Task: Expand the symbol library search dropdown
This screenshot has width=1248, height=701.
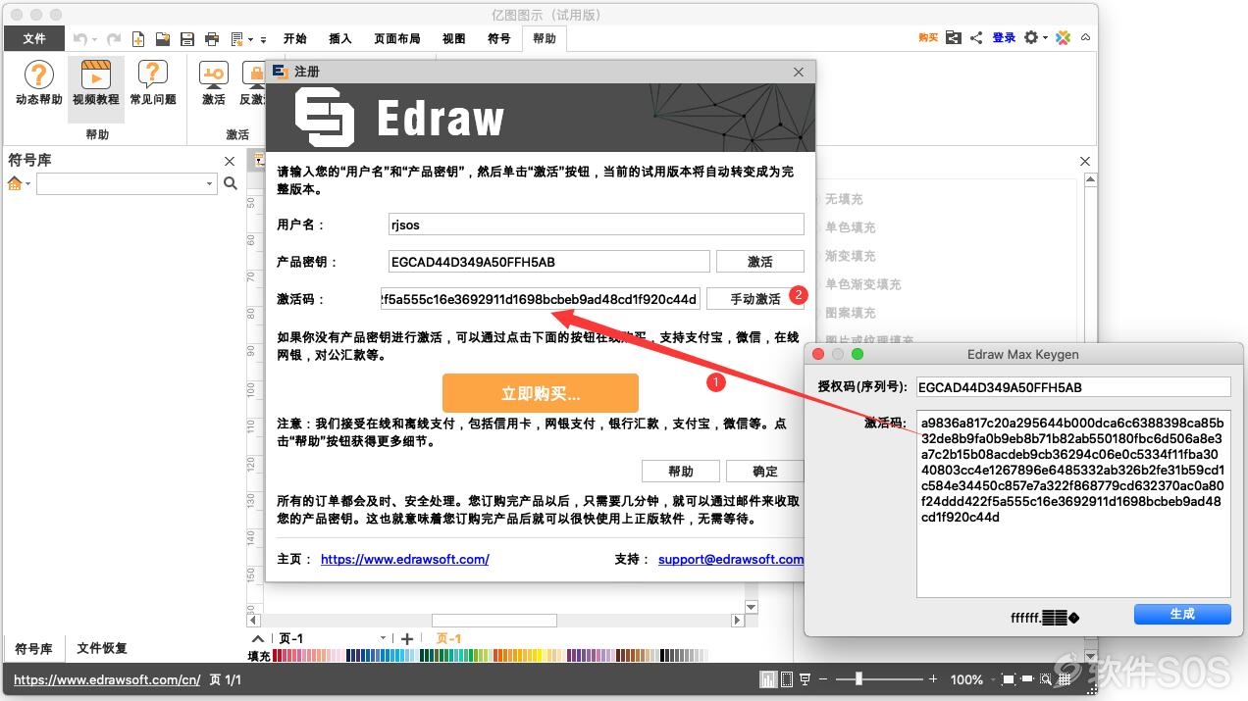Action: coord(210,183)
